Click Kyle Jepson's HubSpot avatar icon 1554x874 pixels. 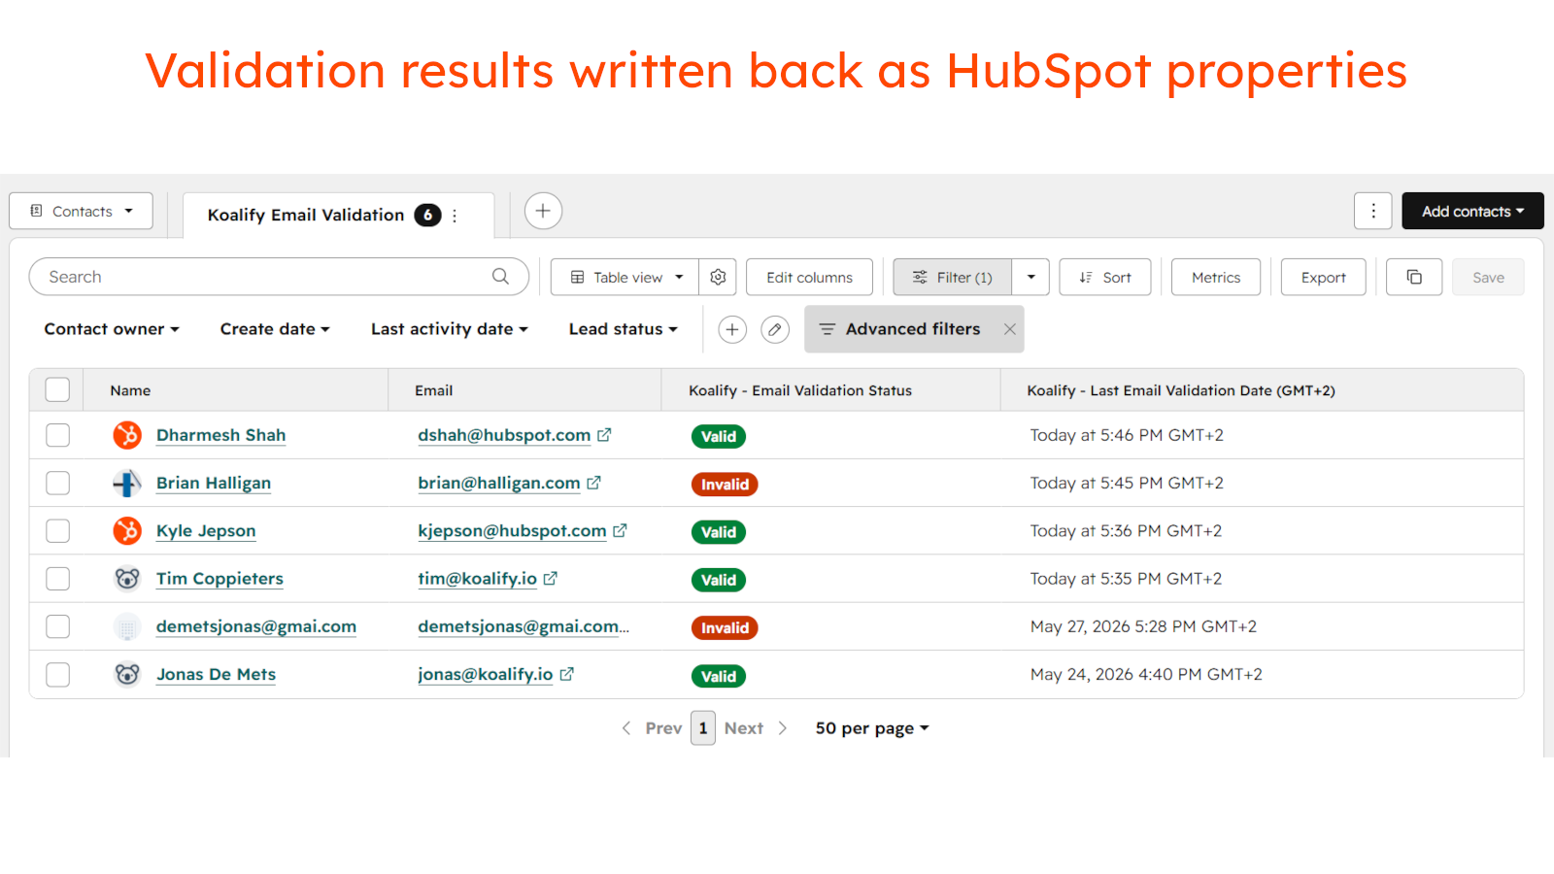coord(127,530)
